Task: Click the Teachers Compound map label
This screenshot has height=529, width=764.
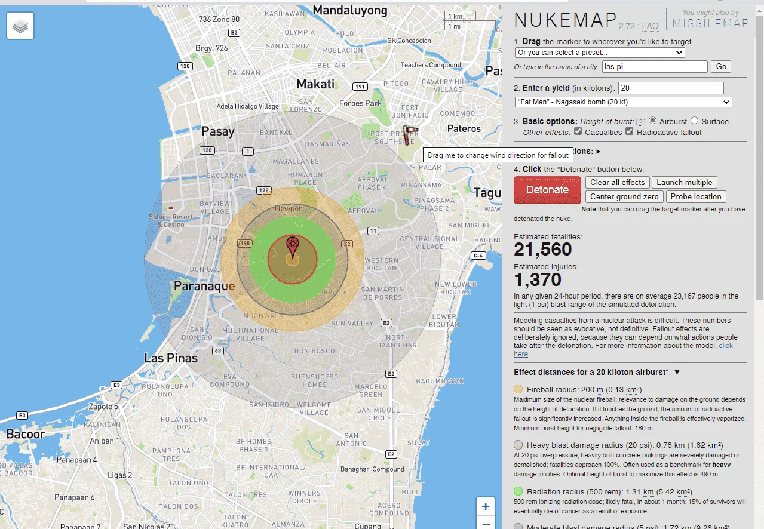Action: pyautogui.click(x=431, y=65)
